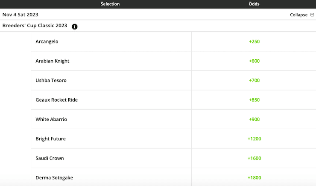Click the collapse minus icon
Image resolution: width=316 pixels, height=186 pixels.
click(312, 15)
